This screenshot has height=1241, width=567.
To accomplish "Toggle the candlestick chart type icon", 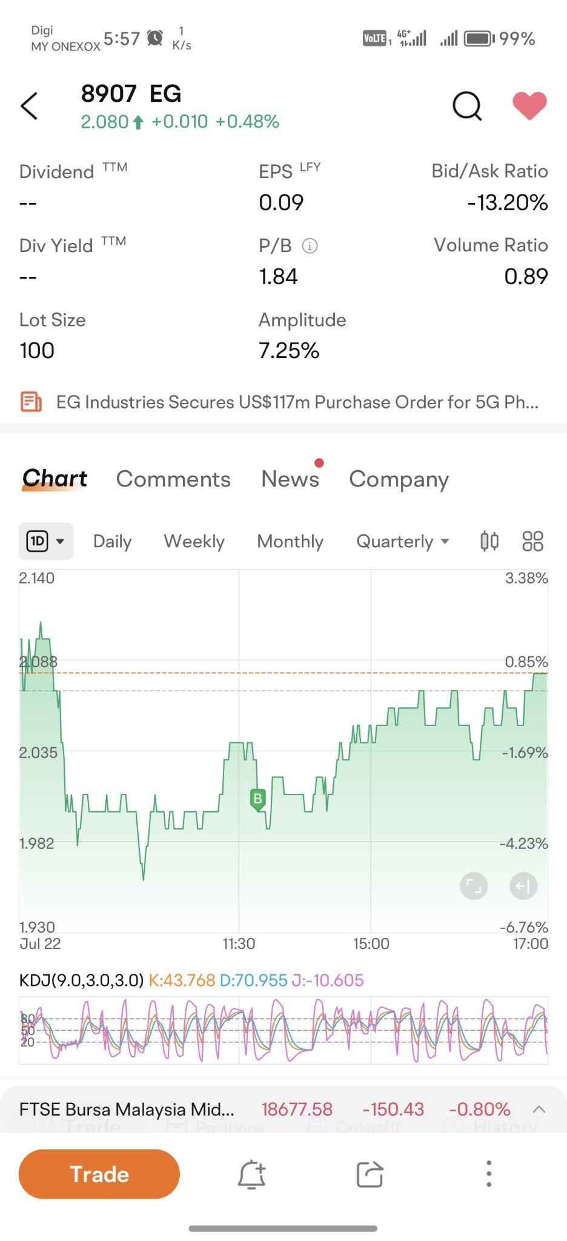I will pyautogui.click(x=489, y=541).
